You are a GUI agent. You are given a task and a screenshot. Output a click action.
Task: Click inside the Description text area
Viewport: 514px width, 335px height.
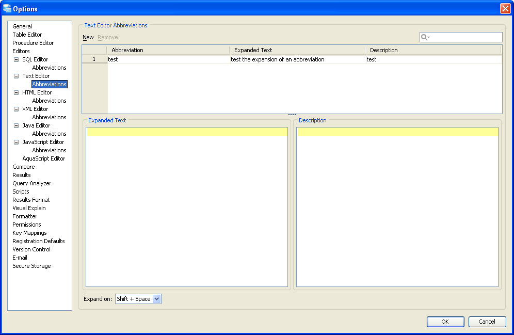pyautogui.click(x=397, y=207)
